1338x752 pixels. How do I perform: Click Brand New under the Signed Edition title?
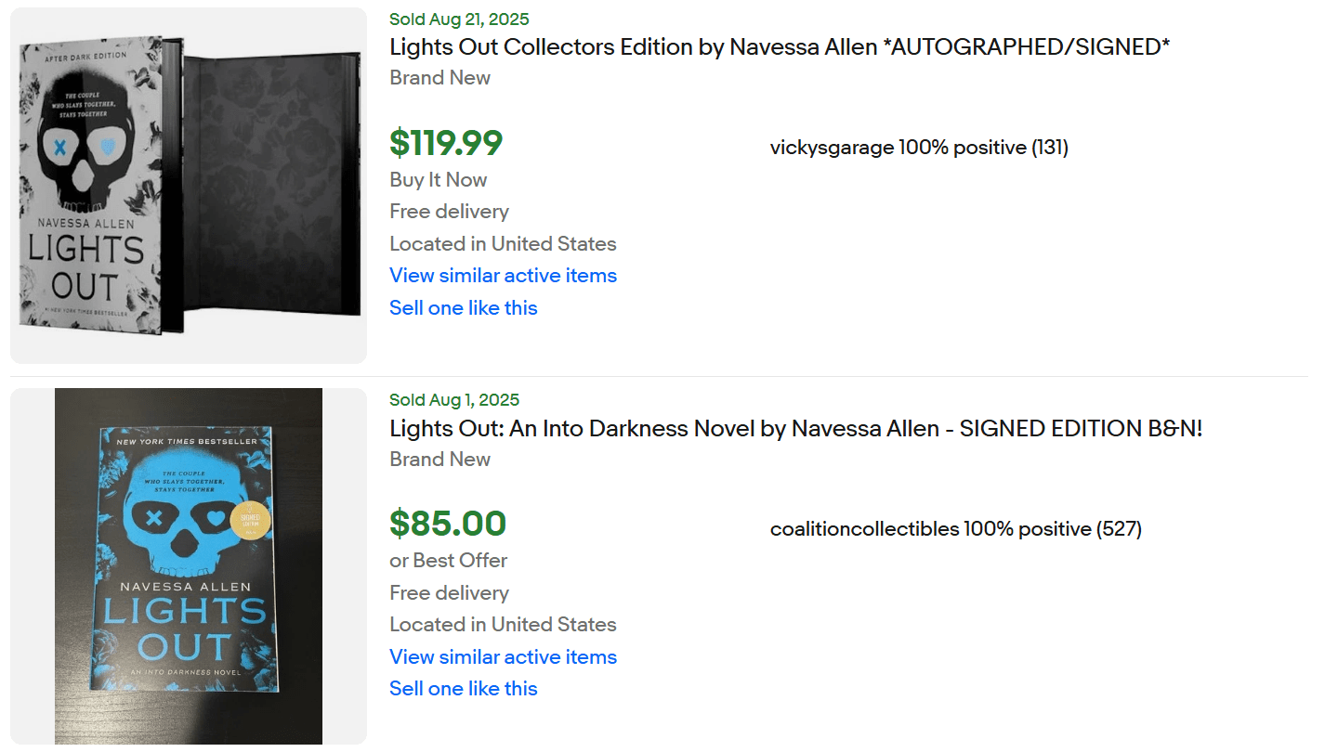(x=439, y=460)
